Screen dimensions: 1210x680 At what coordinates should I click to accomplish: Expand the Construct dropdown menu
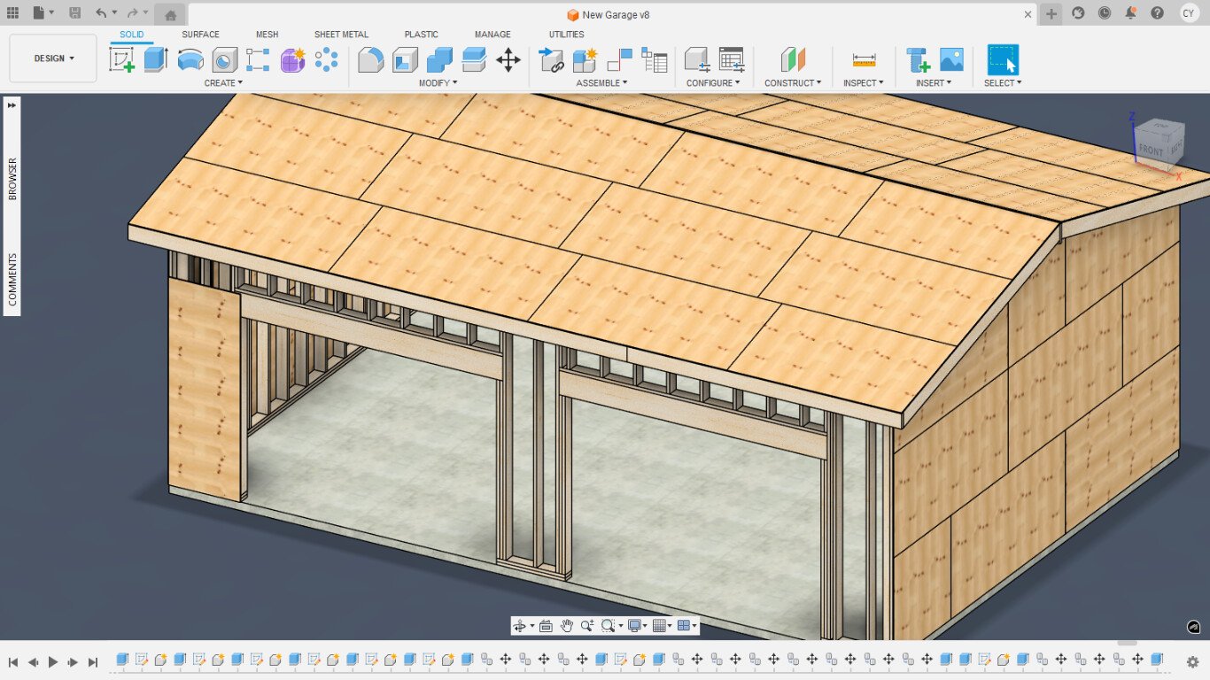click(792, 83)
